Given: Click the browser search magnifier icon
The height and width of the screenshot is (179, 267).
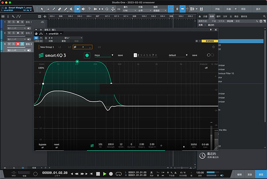Looking at the screenshot, I should pyautogui.click(x=264, y=16).
